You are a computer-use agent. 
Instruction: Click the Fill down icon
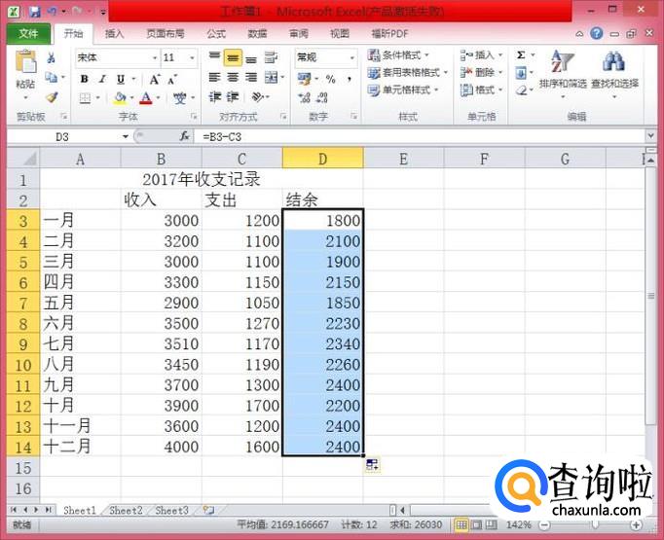(x=521, y=73)
